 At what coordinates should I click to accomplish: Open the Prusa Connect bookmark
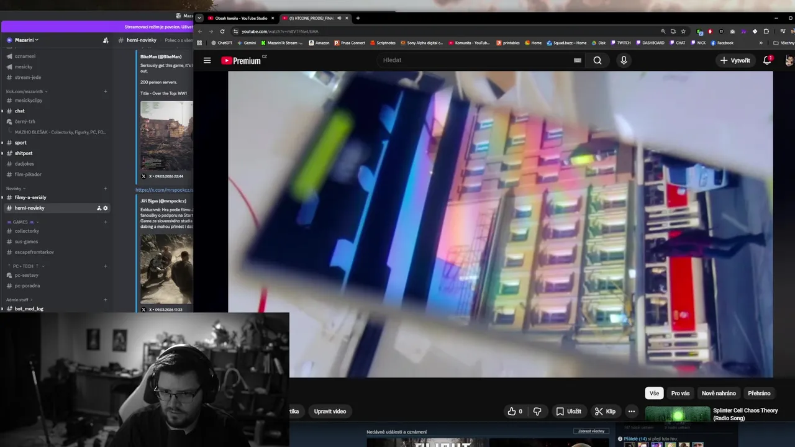tap(350, 43)
